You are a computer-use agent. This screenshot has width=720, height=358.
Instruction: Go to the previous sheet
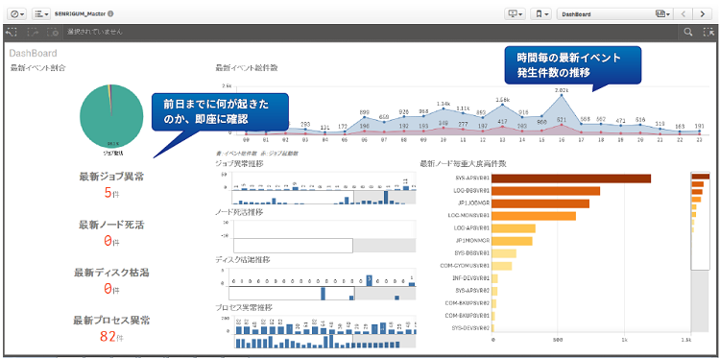[683, 13]
